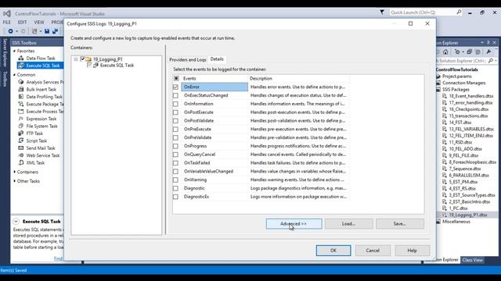Click the Save All toolbar icon
The height and width of the screenshot is (281, 501).
55,31
